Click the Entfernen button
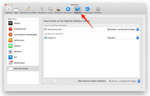Viewport: 150px width, 96px height. coord(50,81)
